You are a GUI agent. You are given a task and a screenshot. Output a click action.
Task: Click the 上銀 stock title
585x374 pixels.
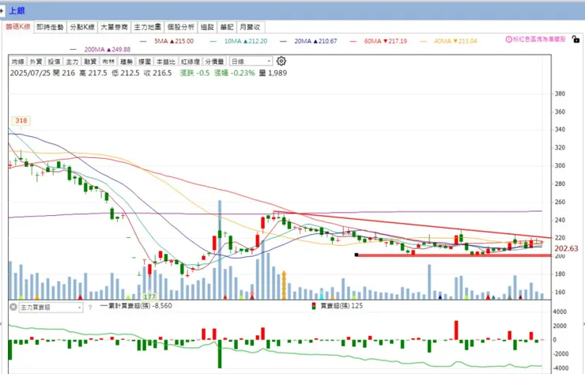pyautogui.click(x=17, y=11)
